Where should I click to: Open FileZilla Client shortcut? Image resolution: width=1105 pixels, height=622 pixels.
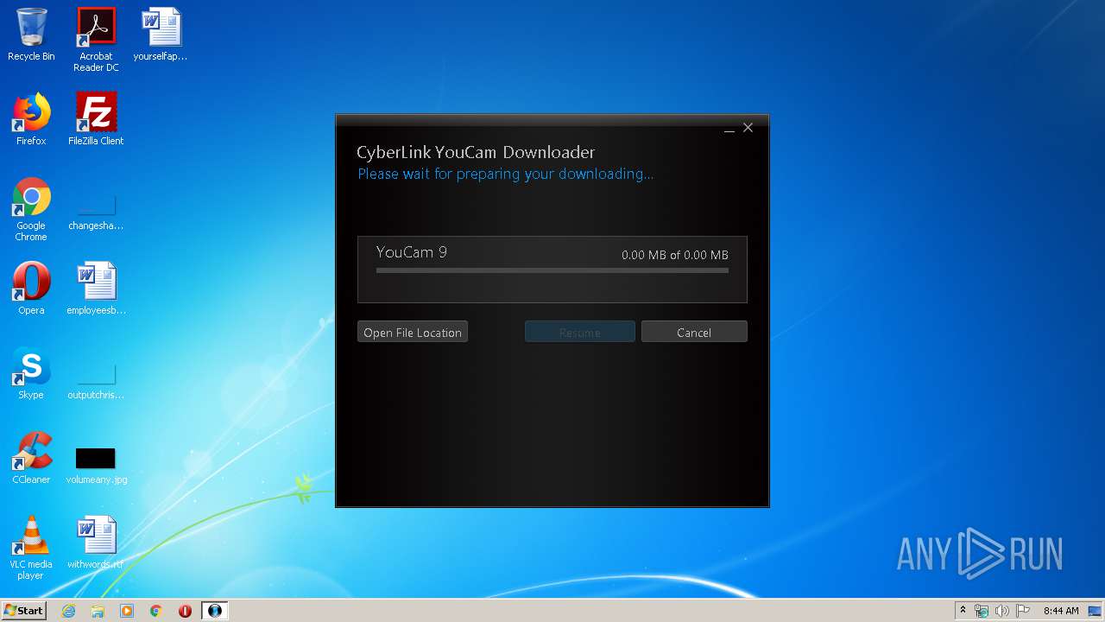tap(96, 119)
